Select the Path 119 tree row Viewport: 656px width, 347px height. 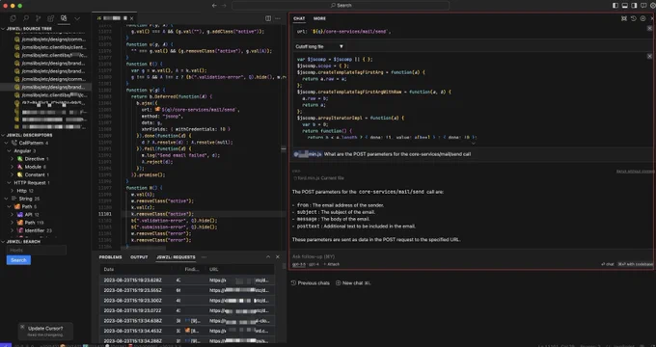pos(45,223)
